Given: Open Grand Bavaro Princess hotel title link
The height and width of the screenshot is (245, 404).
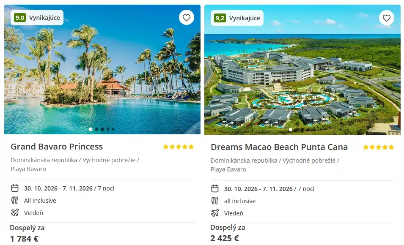Looking at the screenshot, I should pos(57,147).
